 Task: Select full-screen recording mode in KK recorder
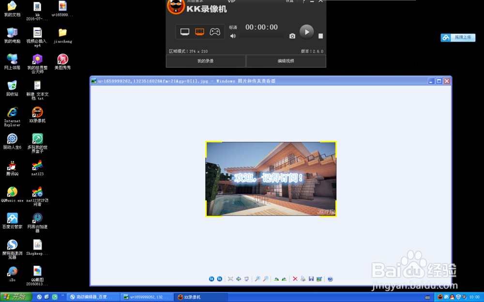tap(185, 32)
